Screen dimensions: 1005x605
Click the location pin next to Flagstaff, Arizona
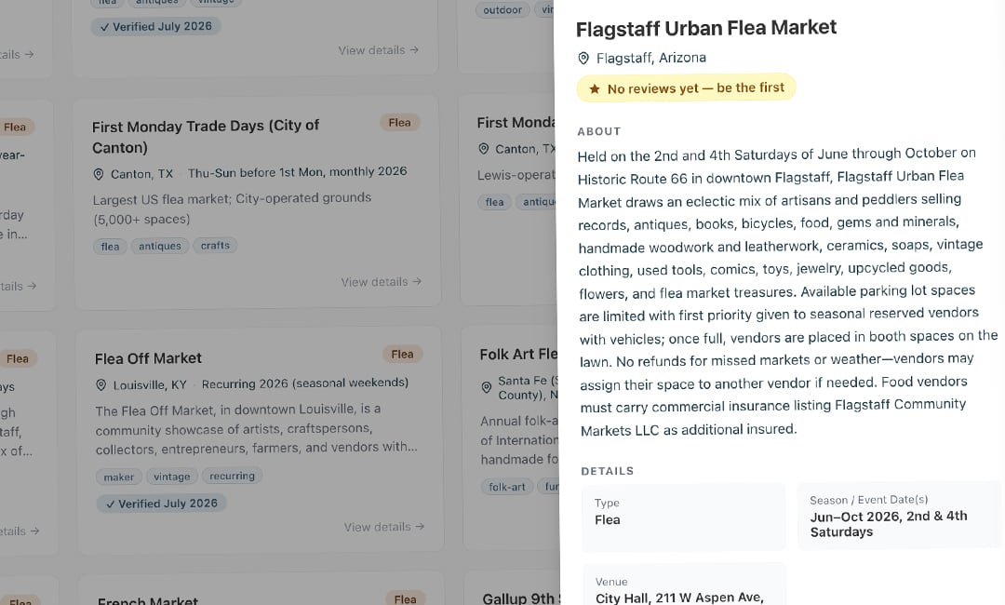pos(583,59)
